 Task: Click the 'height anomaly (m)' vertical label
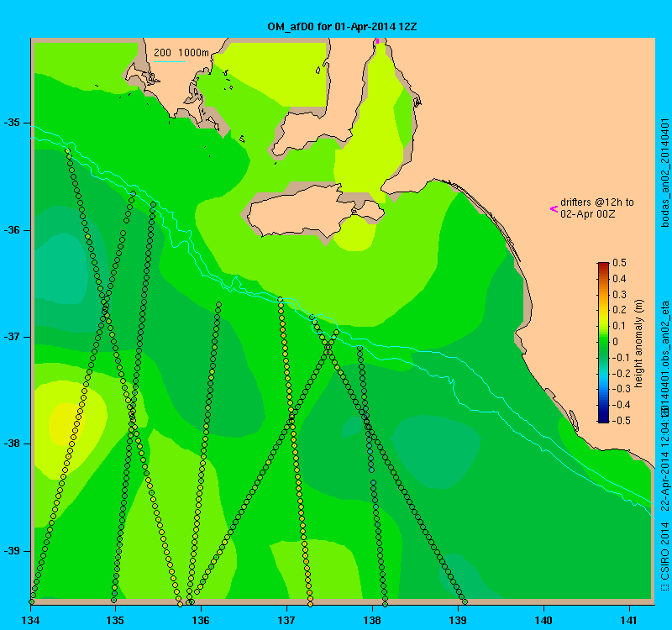tap(639, 344)
